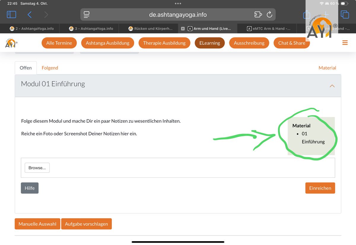Screen dimensions: 356x245
Task: Open the Rücken und Körperh... browser tab
Action: click(x=150, y=29)
